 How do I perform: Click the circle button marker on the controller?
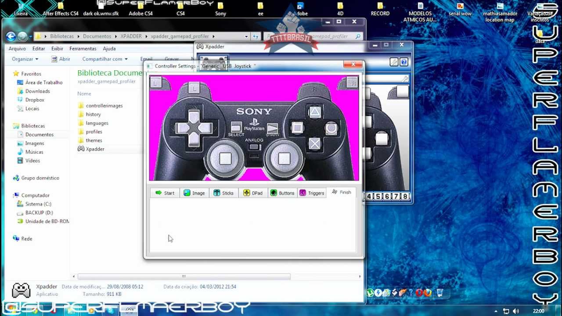[331, 128]
